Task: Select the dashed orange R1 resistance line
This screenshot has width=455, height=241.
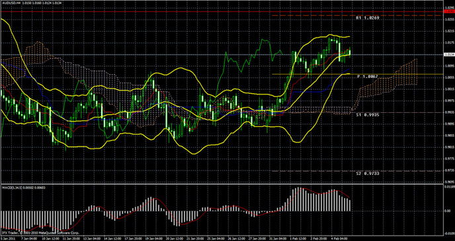Action: pyautogui.click(x=356, y=15)
